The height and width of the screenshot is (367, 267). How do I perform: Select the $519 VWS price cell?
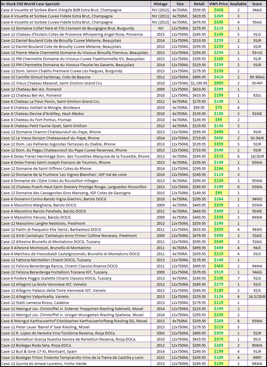point(219,272)
